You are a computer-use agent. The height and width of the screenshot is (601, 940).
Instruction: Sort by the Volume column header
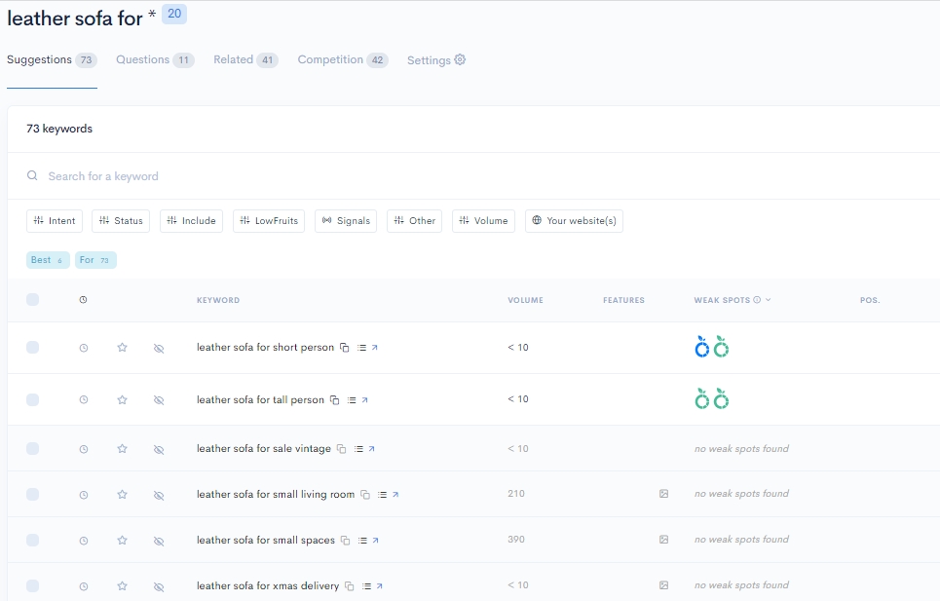526,300
